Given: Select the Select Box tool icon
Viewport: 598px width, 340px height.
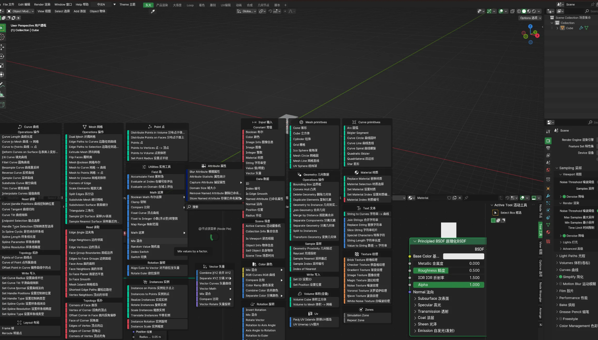Looking at the screenshot, I should 495,213.
